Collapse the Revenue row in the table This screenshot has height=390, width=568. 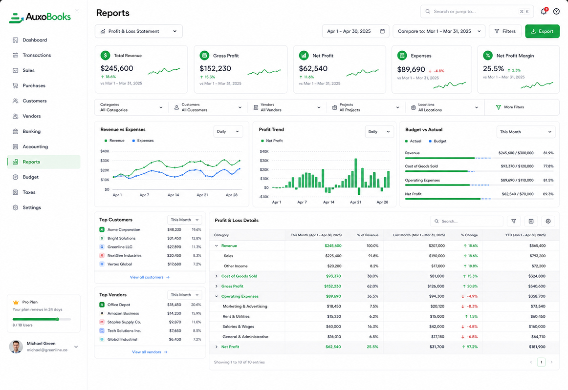(217, 246)
